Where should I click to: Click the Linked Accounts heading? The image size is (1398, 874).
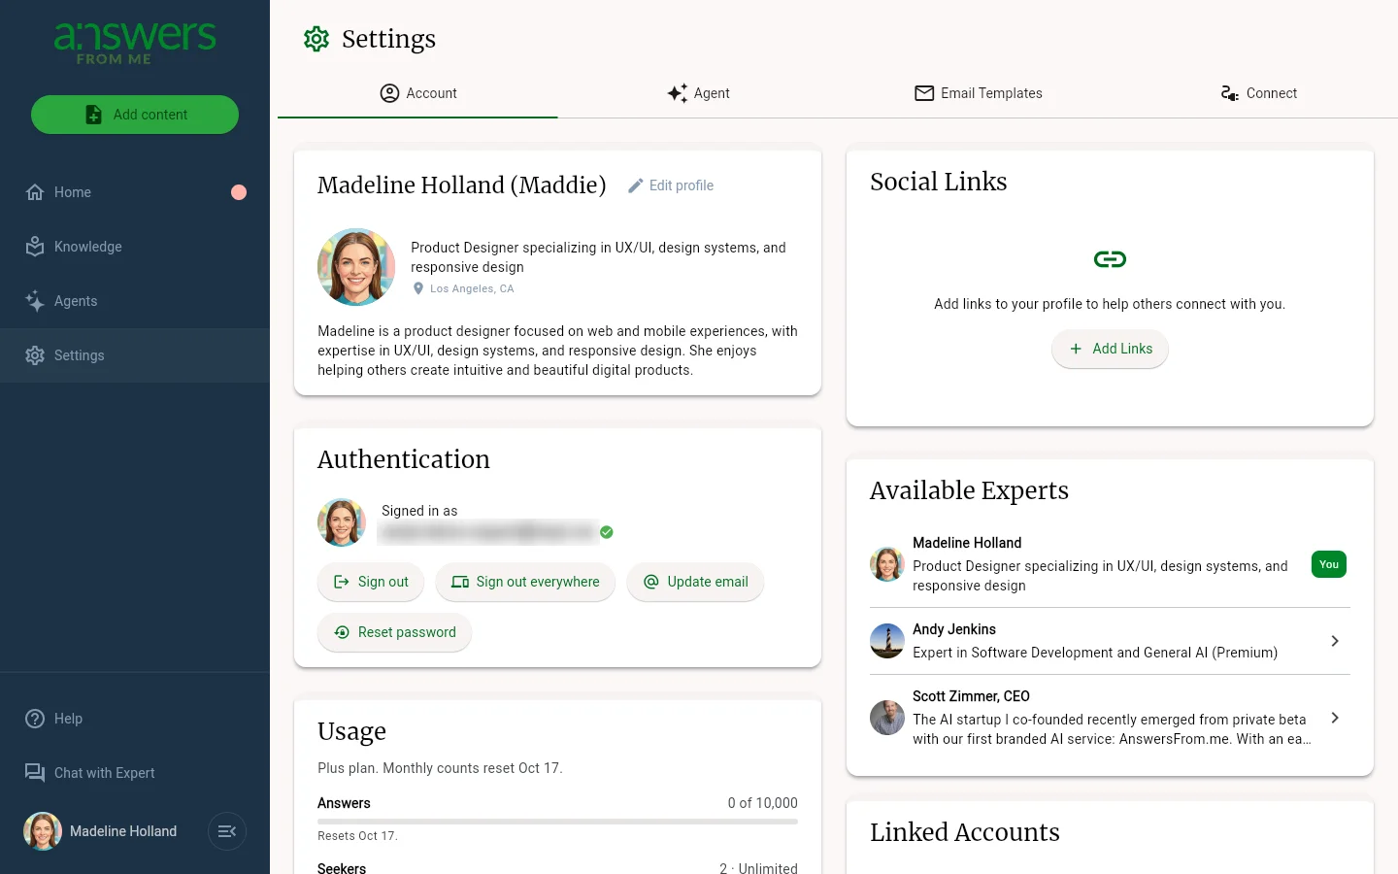pyautogui.click(x=965, y=832)
